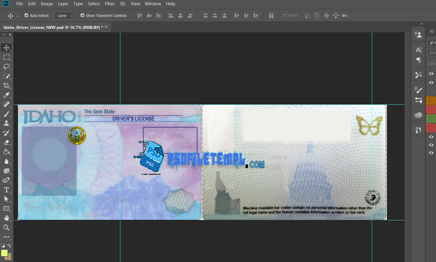436x262 pixels.
Task: Show the hidden third layer visibility box
Action: 431,92
